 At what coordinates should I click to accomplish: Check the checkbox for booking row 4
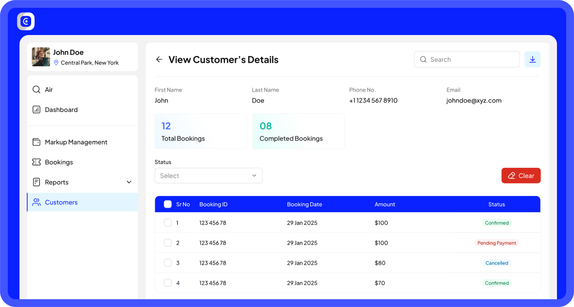point(167,283)
